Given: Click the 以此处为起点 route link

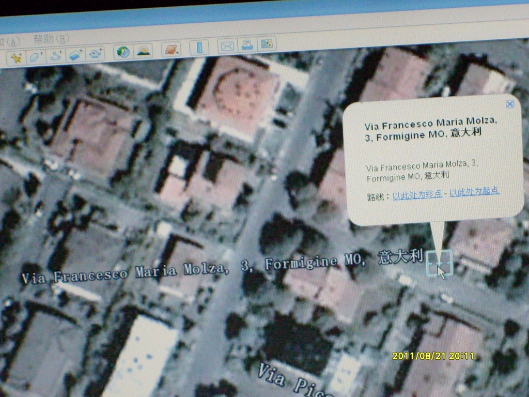Looking at the screenshot, I should pos(474,191).
